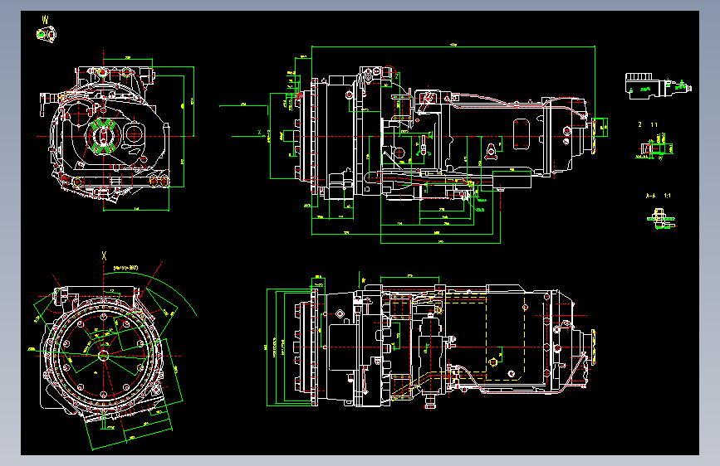Select the small gearbox outline at upper right

point(658,85)
